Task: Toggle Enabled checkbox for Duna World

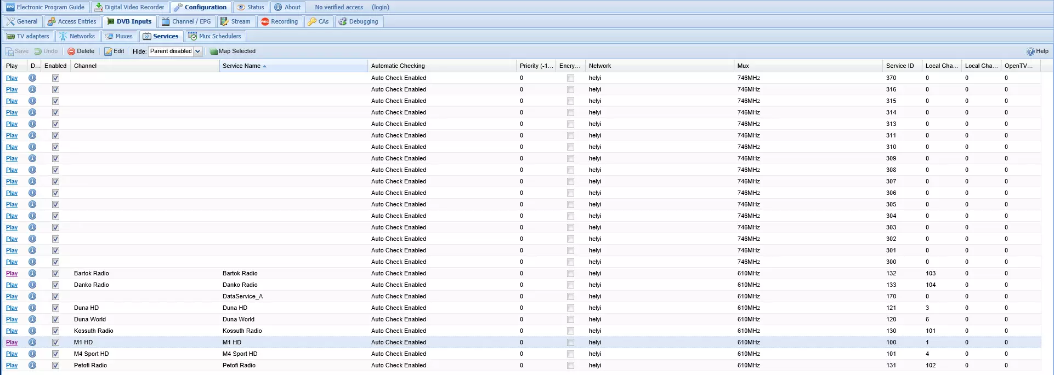Action: tap(55, 319)
